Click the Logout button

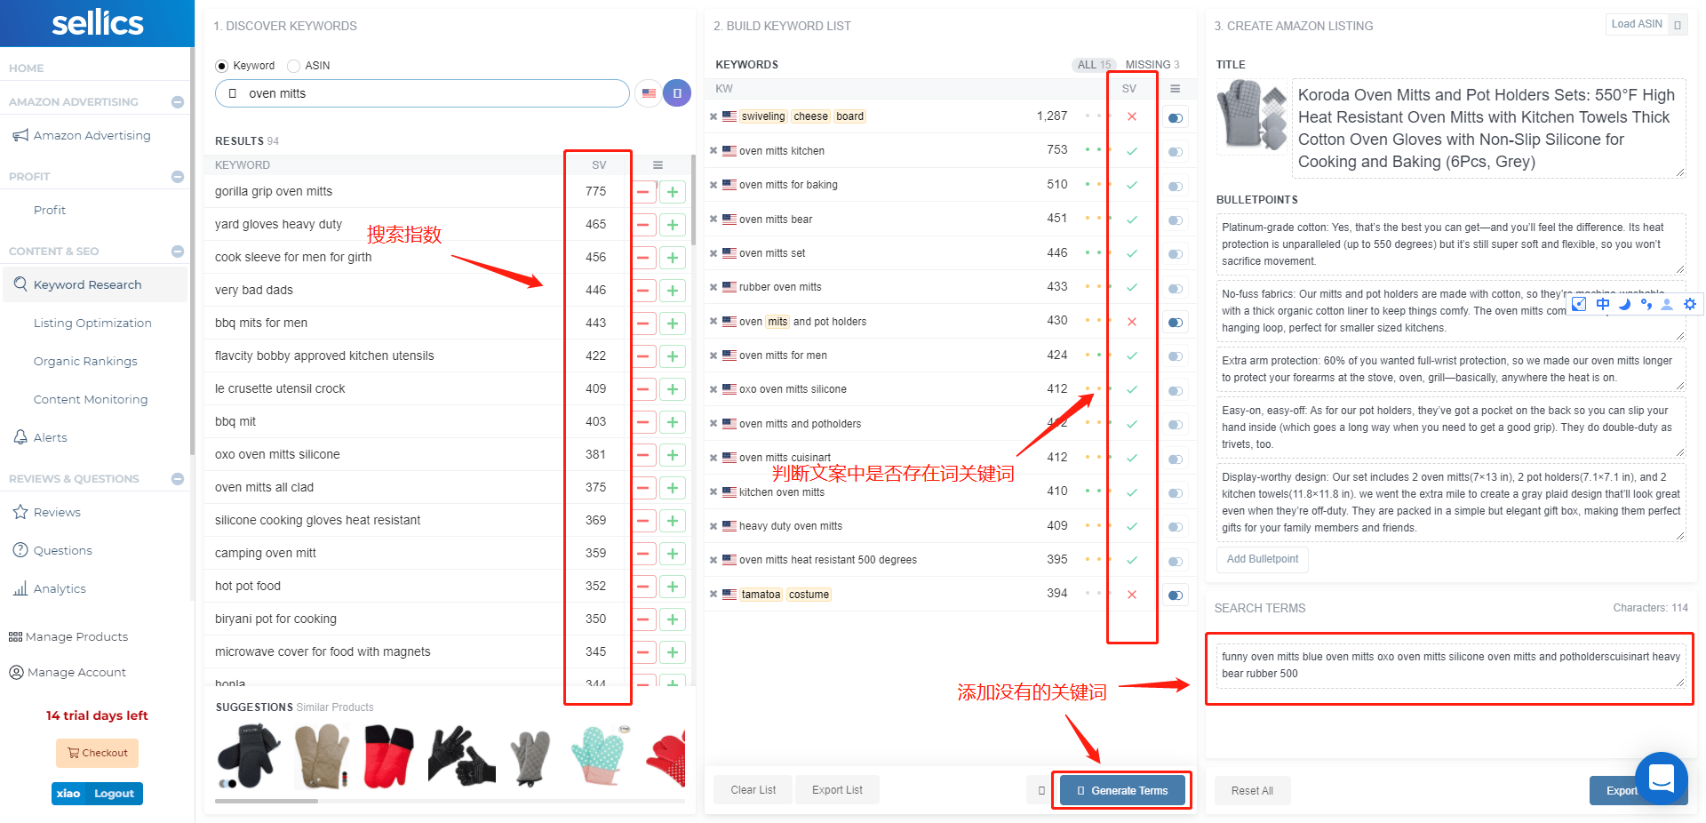114,794
